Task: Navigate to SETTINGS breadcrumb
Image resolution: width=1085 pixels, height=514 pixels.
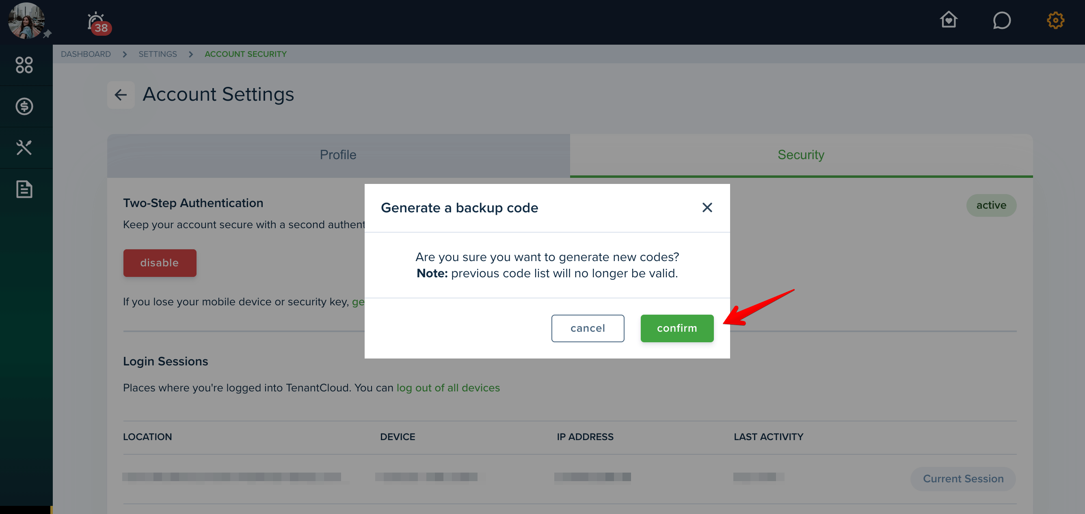Action: coord(158,54)
